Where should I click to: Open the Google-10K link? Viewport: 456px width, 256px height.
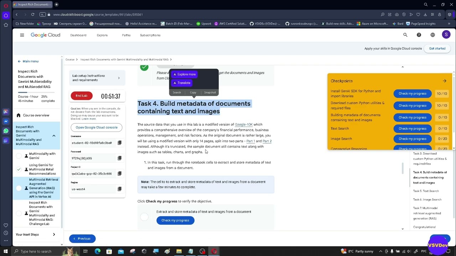coord(244,124)
